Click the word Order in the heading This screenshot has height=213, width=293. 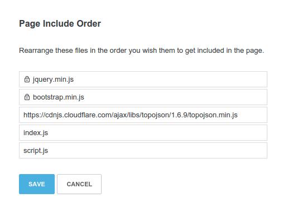coord(89,24)
